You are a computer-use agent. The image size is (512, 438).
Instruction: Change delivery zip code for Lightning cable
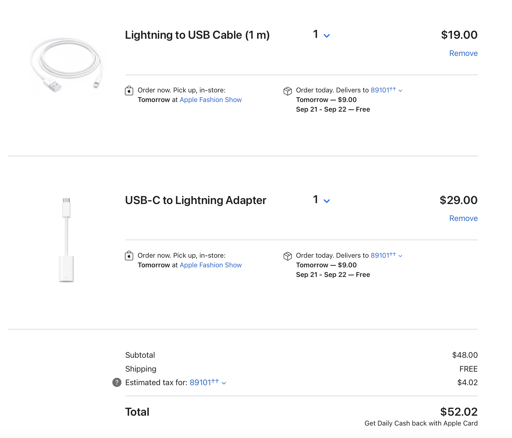point(386,90)
